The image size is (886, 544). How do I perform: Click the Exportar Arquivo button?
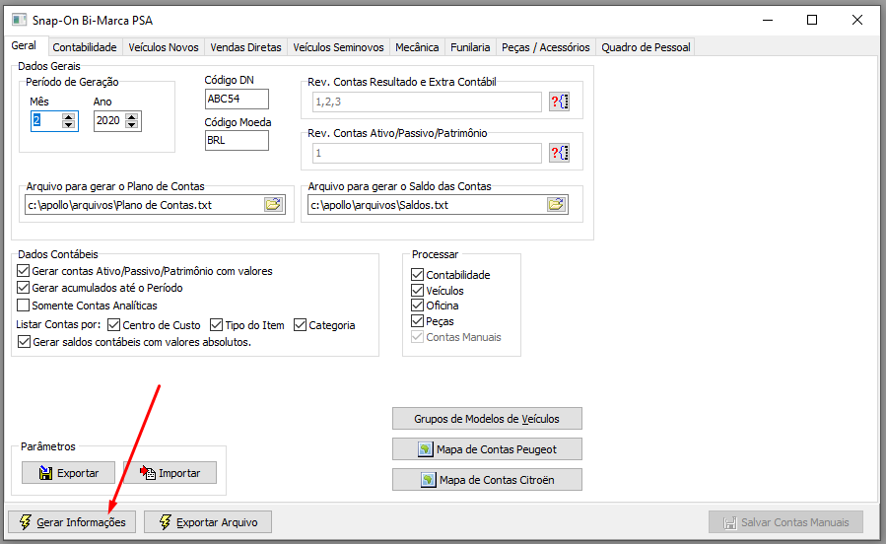pyautogui.click(x=208, y=522)
